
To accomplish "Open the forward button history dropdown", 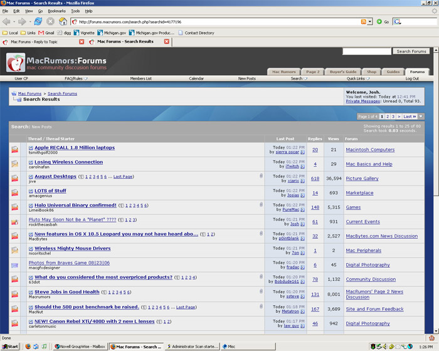I will (30, 21).
